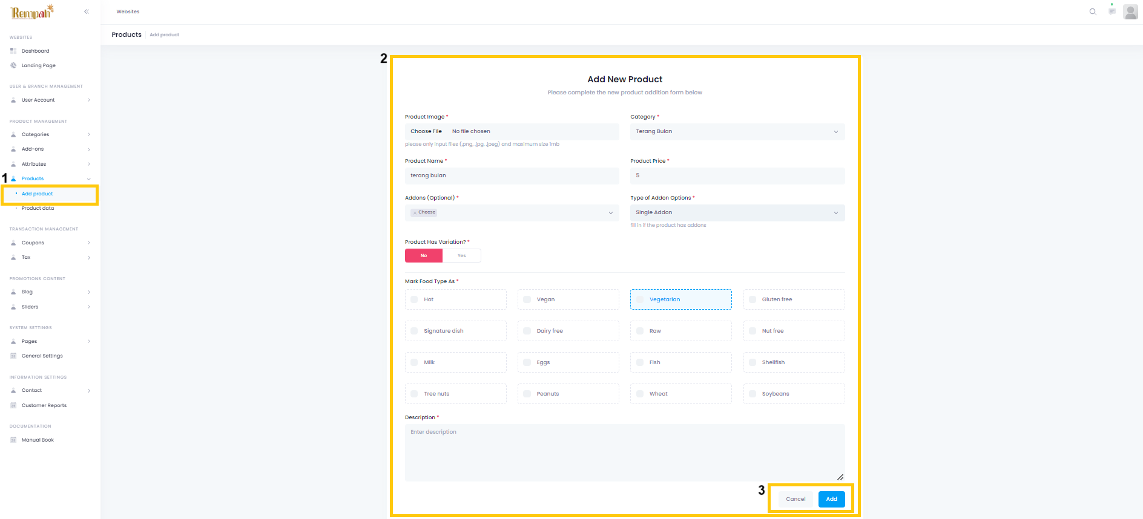
Task: Open the notifications message icon
Action: click(1112, 11)
